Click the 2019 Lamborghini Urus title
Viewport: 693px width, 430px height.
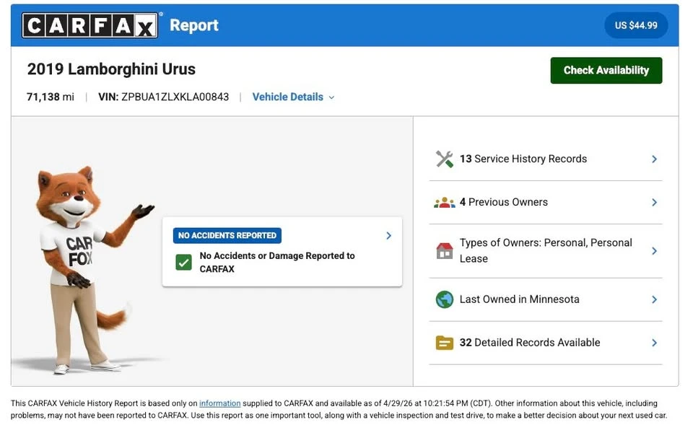click(x=111, y=69)
